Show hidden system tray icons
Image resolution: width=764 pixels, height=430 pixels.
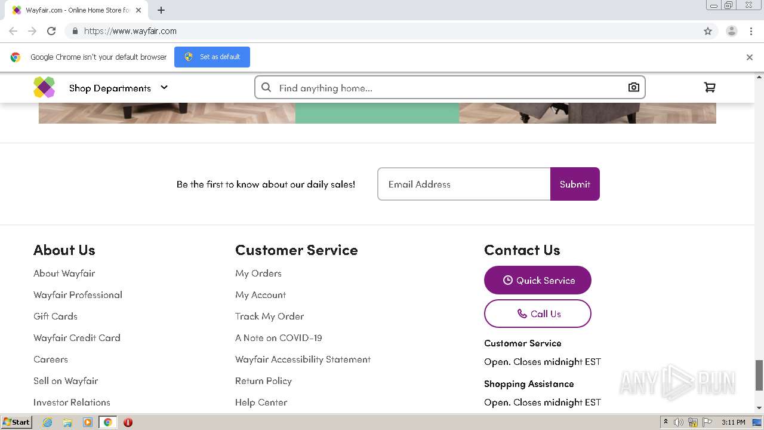pos(666,422)
